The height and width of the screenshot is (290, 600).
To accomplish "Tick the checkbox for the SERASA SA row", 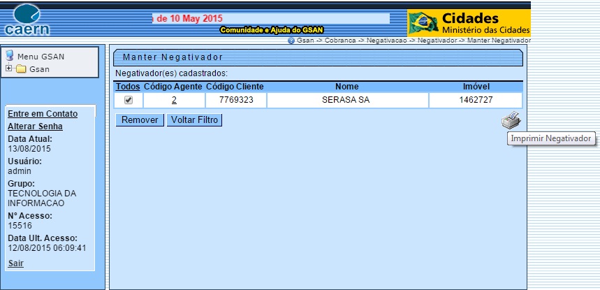I will (128, 100).
